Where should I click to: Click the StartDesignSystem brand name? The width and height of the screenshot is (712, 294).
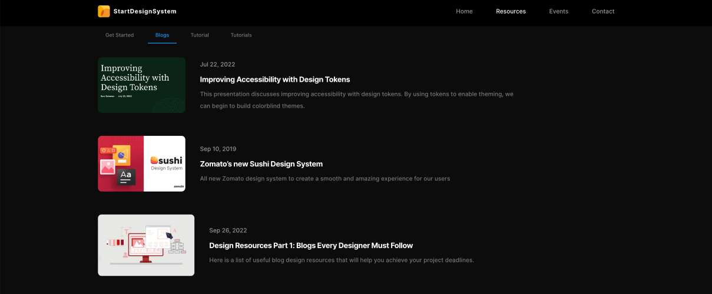point(145,11)
